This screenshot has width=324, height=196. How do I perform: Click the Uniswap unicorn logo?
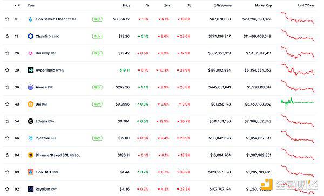click(31, 53)
